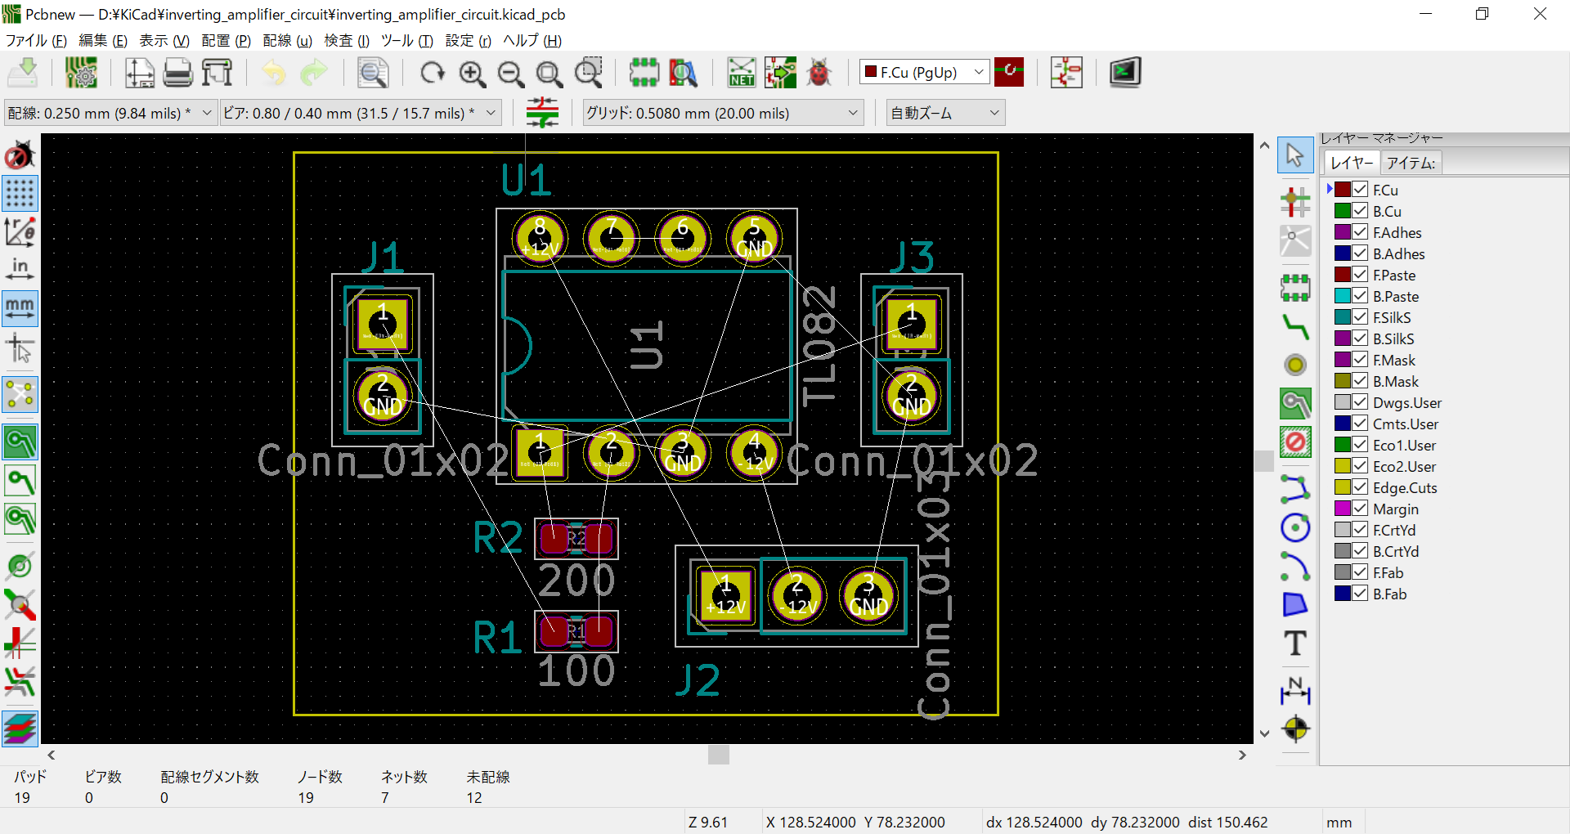
Task: Open the 配線 menu
Action: click(x=287, y=40)
